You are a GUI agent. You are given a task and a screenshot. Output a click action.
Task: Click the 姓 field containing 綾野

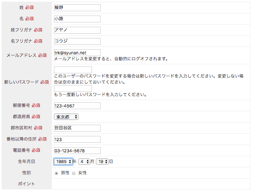(x=77, y=8)
